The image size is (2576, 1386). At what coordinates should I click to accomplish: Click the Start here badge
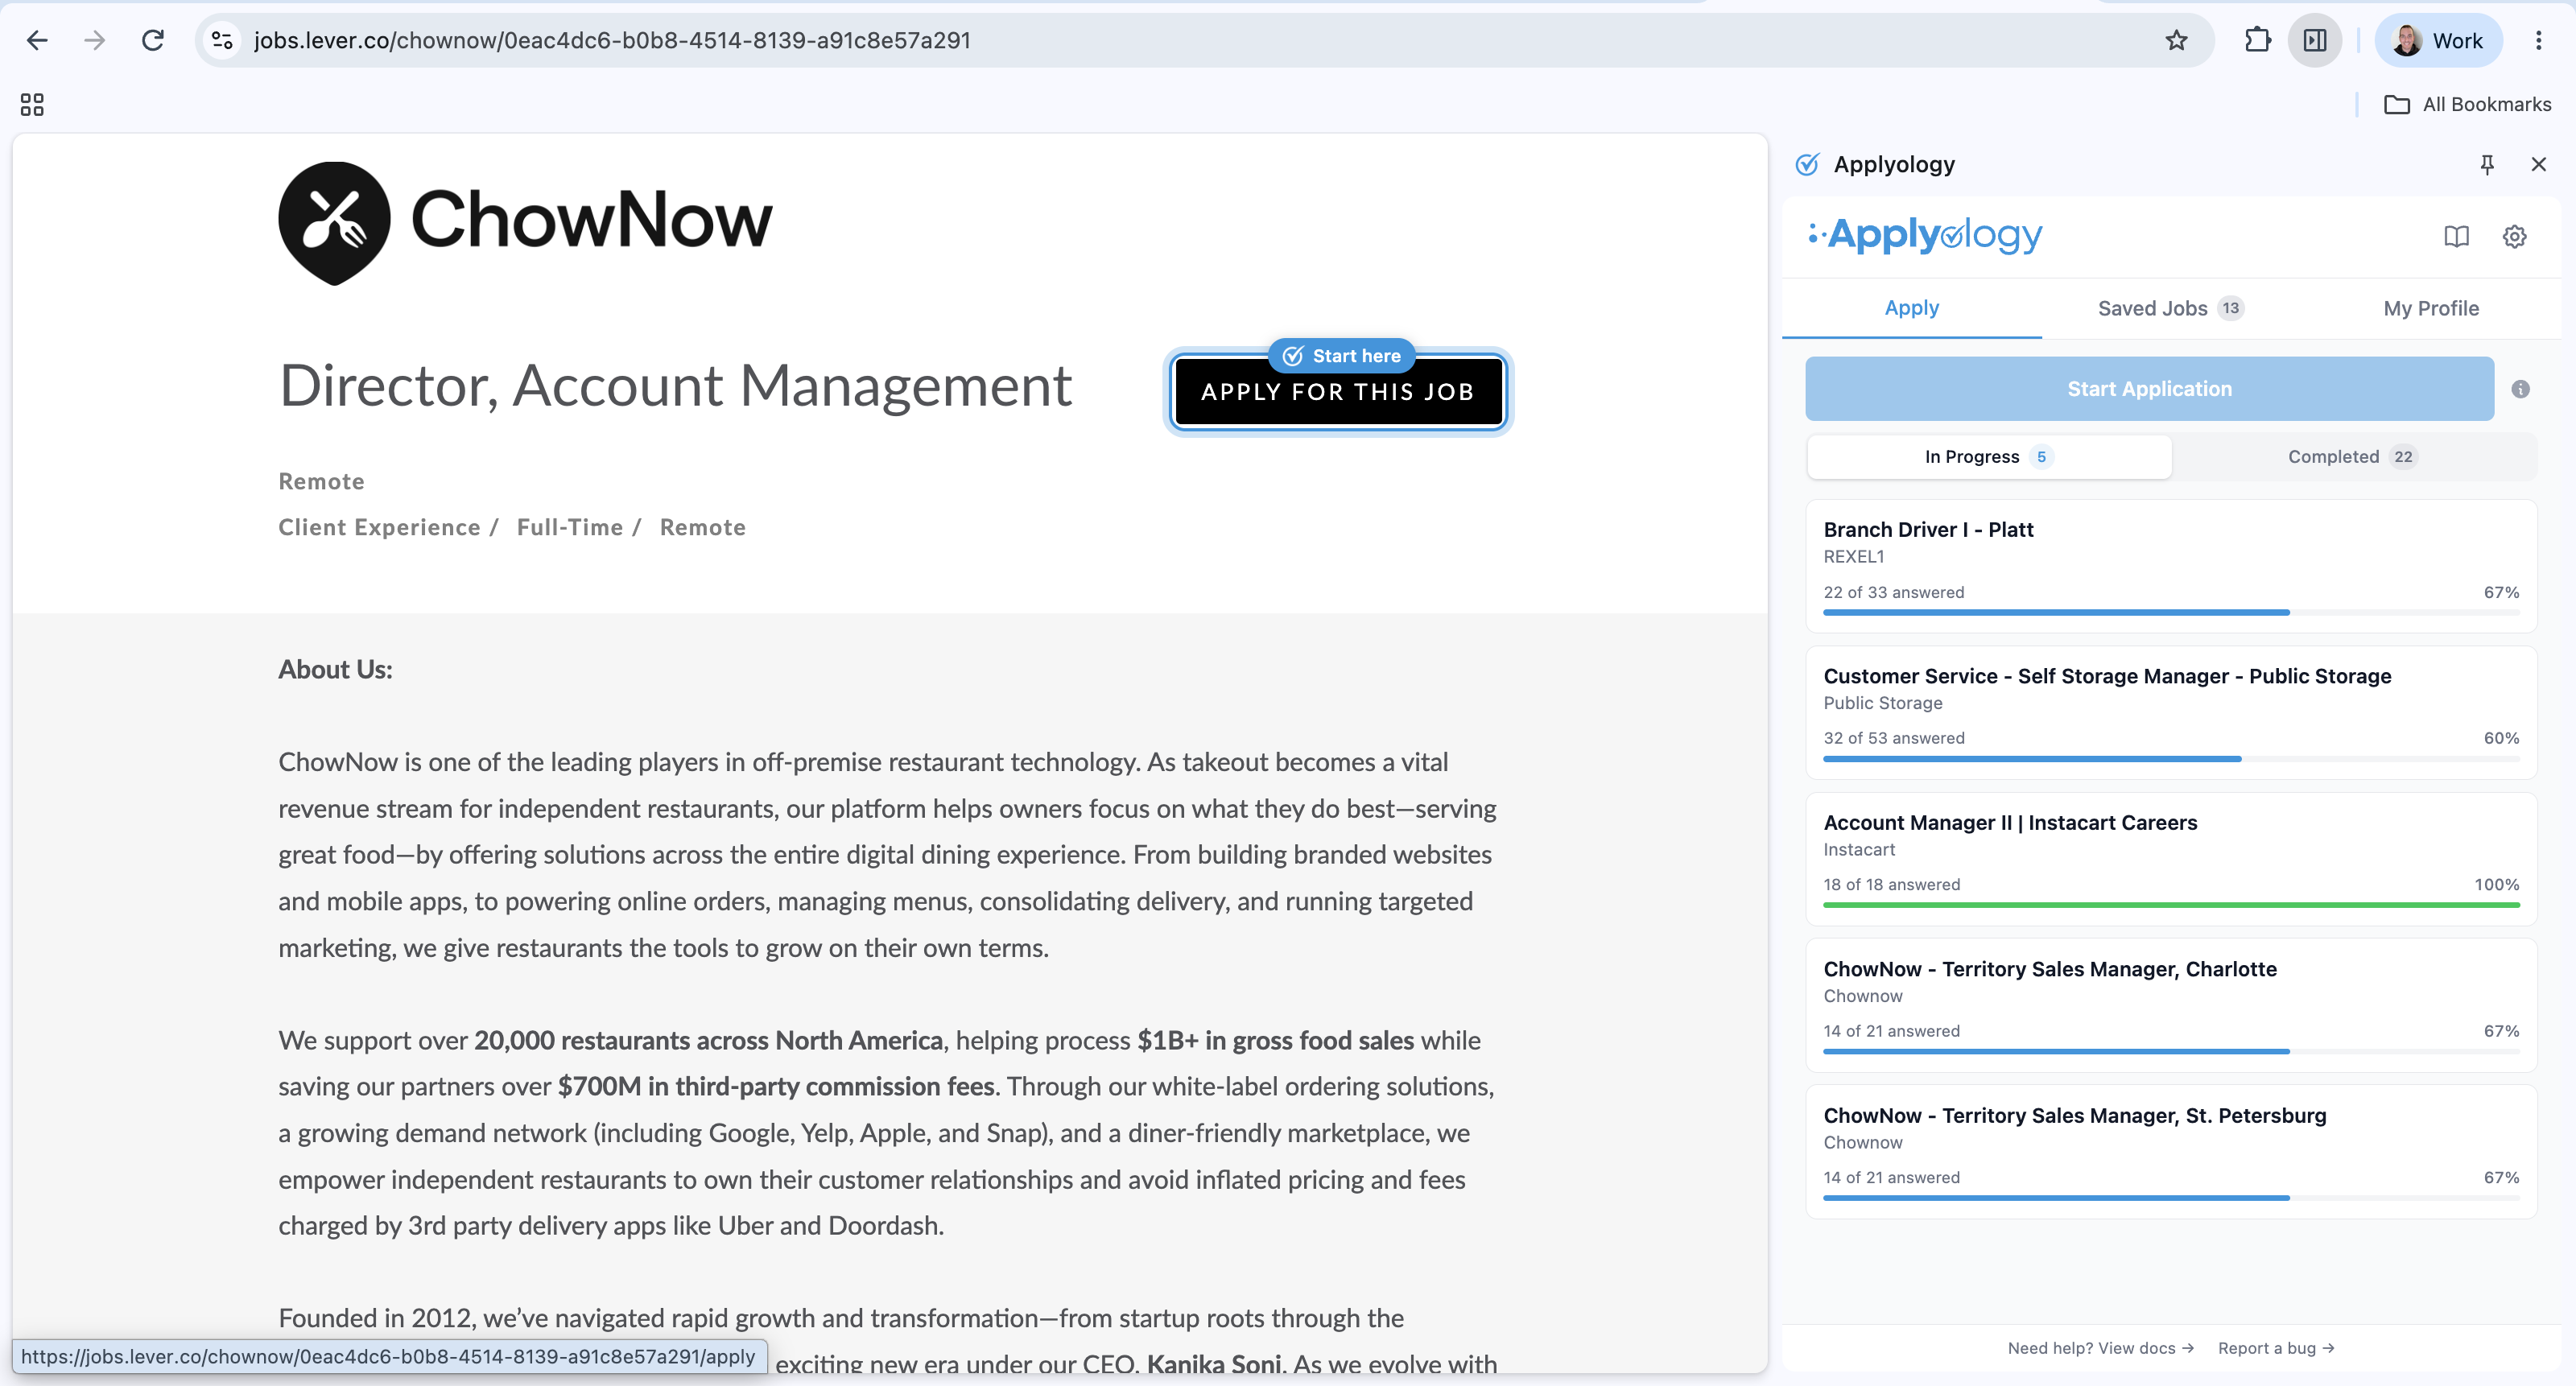[x=1341, y=356]
